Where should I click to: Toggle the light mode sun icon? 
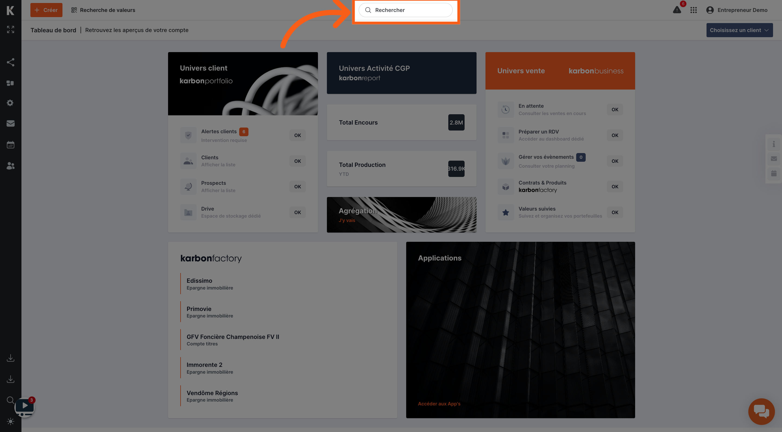(10, 421)
